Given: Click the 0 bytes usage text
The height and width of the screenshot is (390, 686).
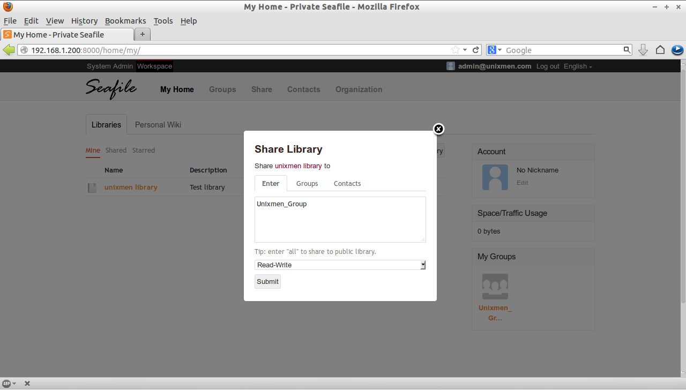Looking at the screenshot, I should [x=489, y=231].
